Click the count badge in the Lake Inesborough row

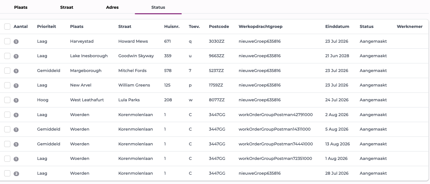pos(16,56)
